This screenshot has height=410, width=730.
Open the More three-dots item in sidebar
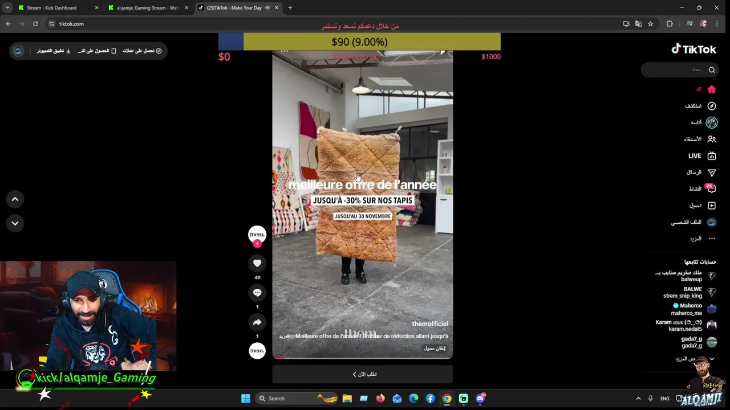[x=712, y=239]
